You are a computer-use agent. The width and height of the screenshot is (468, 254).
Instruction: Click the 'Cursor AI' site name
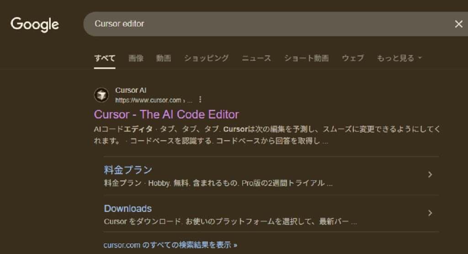pyautogui.click(x=131, y=90)
